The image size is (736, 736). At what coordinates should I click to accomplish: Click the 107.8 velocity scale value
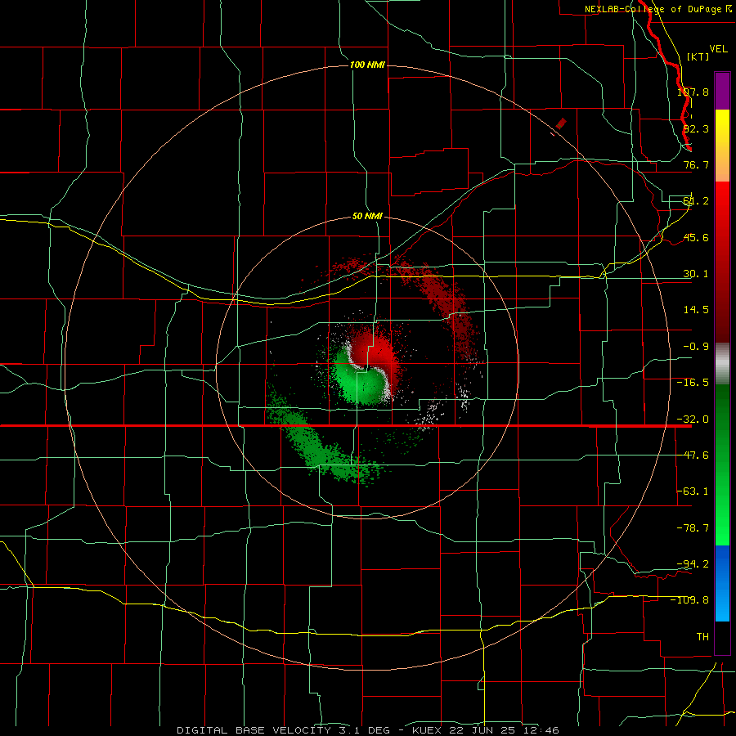pyautogui.click(x=693, y=92)
